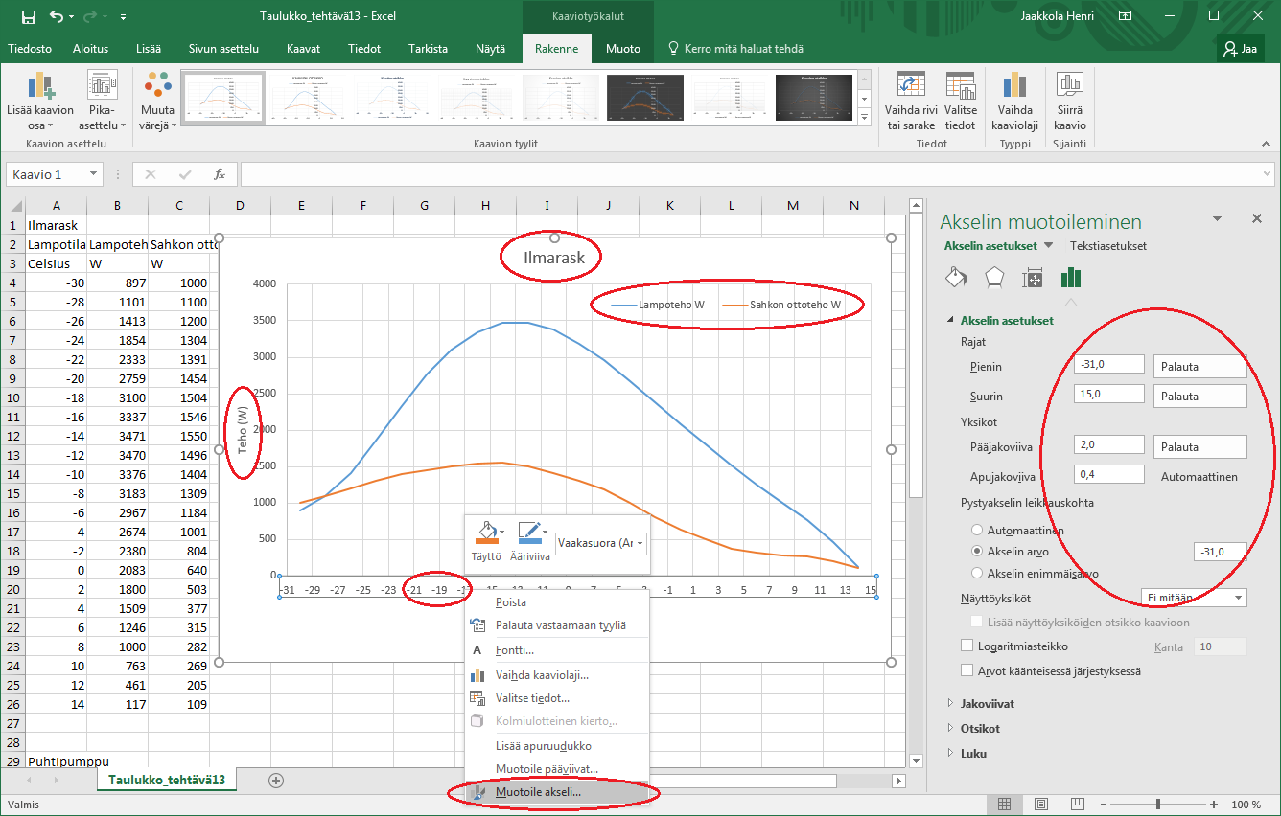Viewport: 1281px width, 816px height.
Task: Select the Automaattinen radio button
Action: click(x=977, y=530)
